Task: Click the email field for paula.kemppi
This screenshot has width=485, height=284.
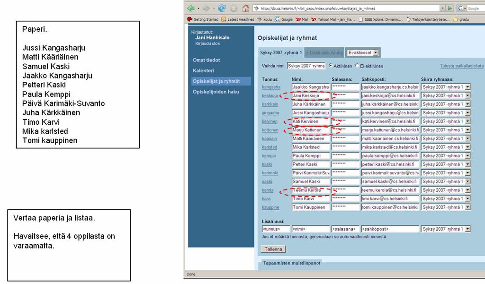Action: point(390,156)
